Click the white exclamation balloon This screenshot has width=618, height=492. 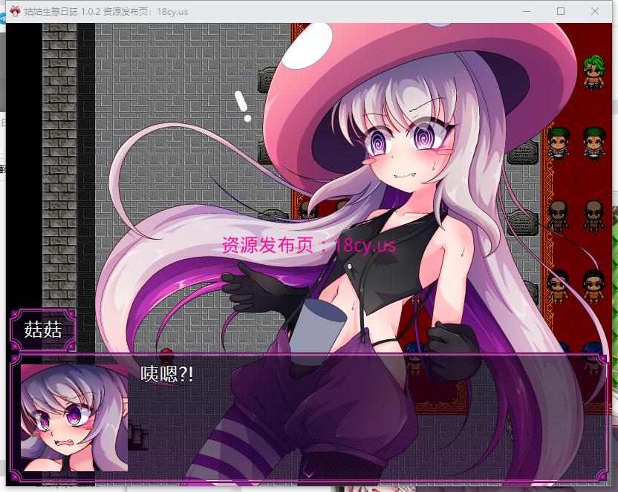pyautogui.click(x=243, y=106)
